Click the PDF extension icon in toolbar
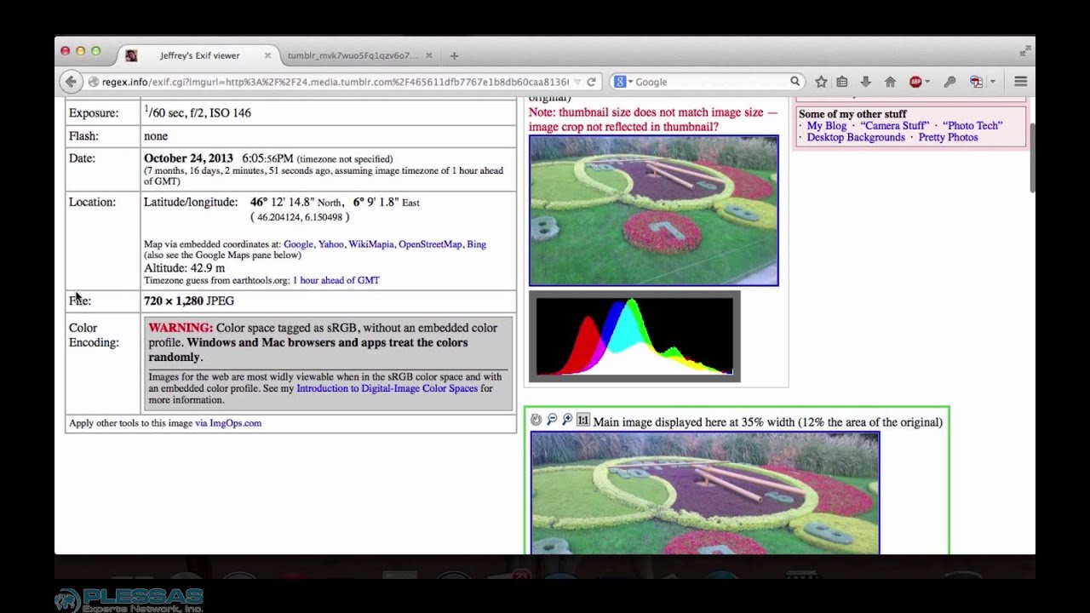The width and height of the screenshot is (1090, 613). (977, 82)
